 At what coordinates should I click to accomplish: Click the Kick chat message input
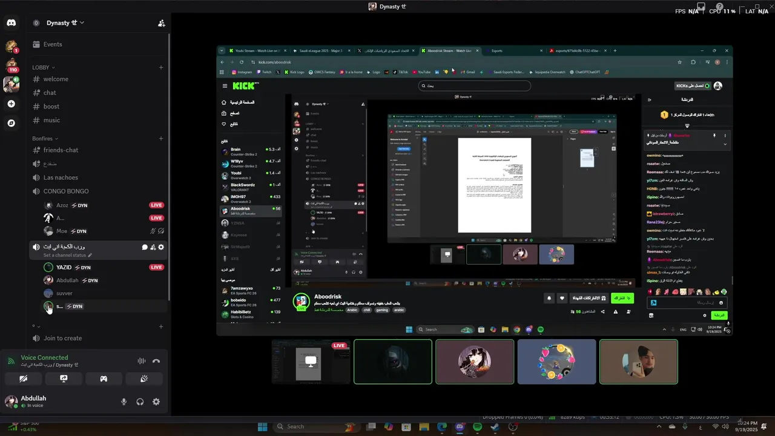[687, 302]
